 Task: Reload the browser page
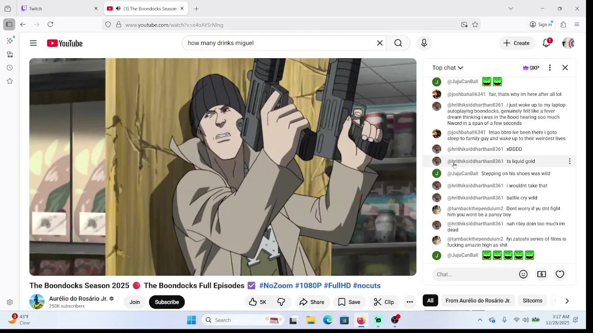click(50, 25)
